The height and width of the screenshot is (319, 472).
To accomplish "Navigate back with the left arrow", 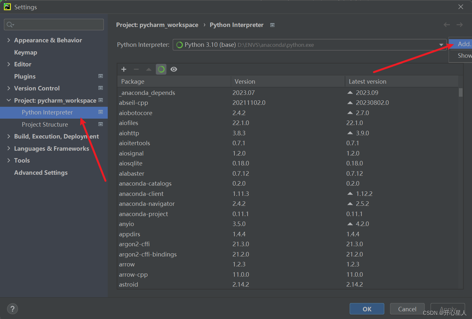I will pyautogui.click(x=447, y=25).
